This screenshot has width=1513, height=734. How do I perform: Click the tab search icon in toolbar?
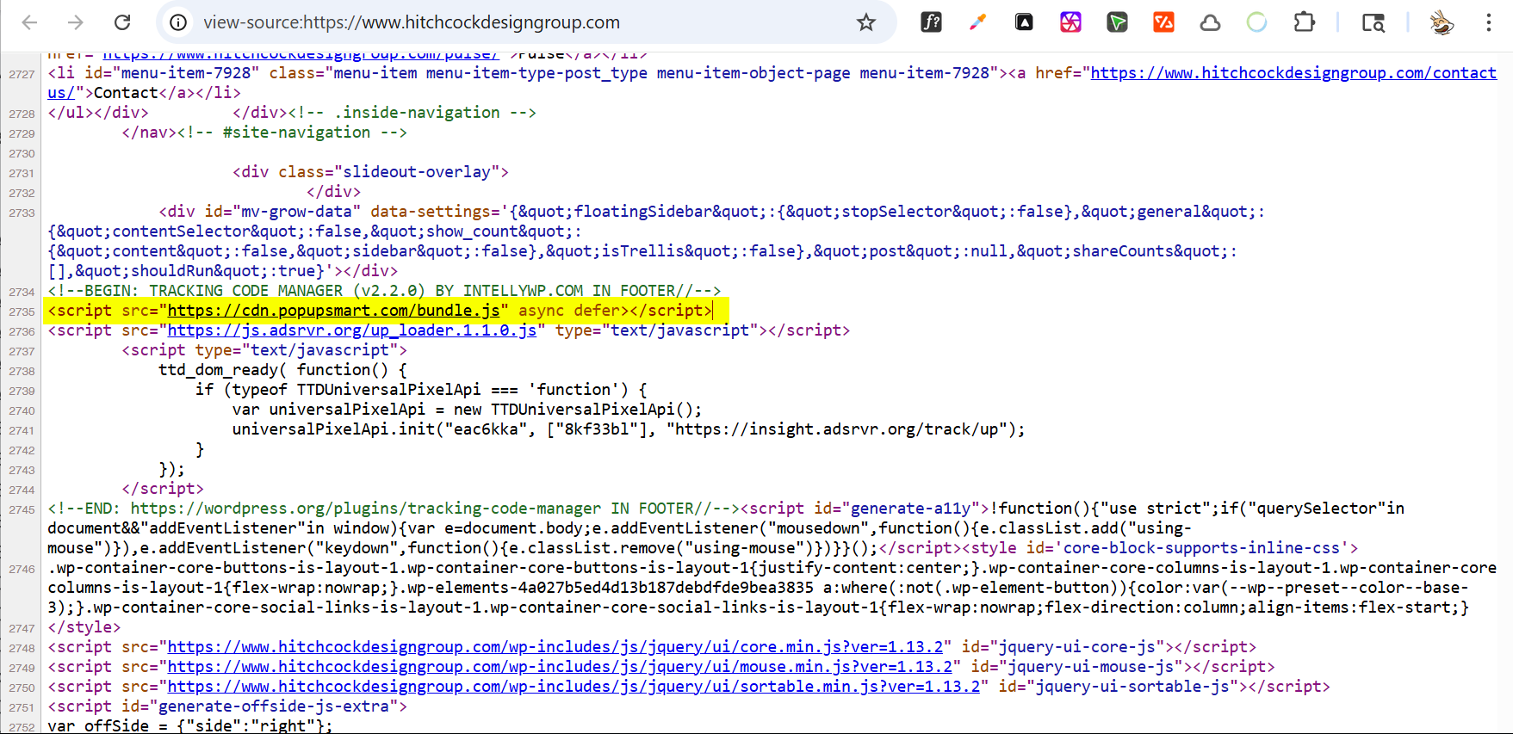coord(1373,22)
